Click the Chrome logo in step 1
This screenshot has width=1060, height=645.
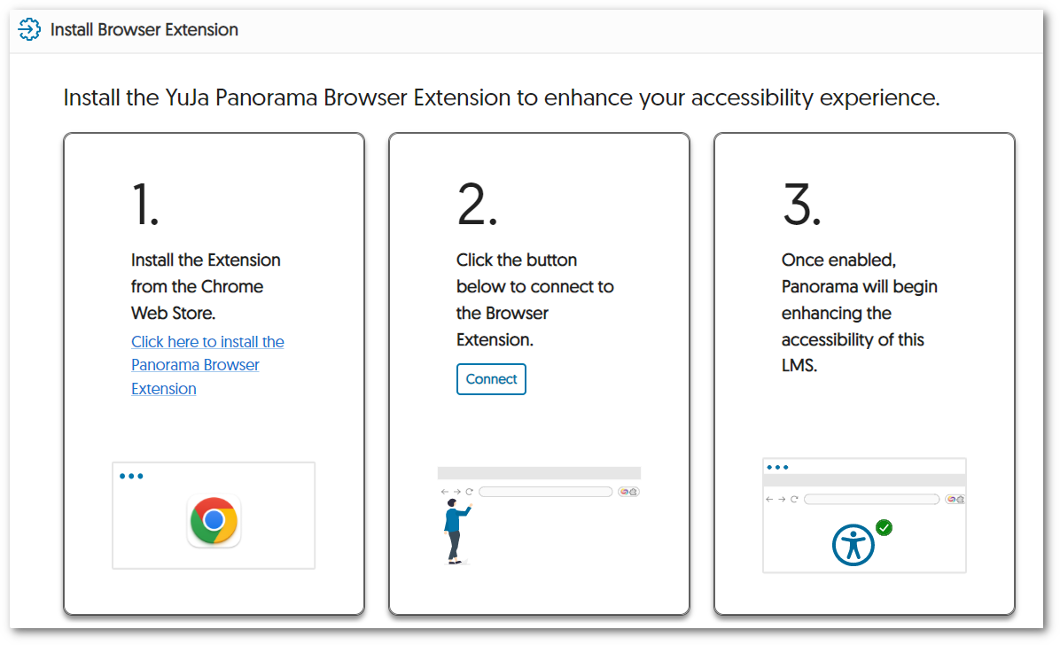coord(214,520)
